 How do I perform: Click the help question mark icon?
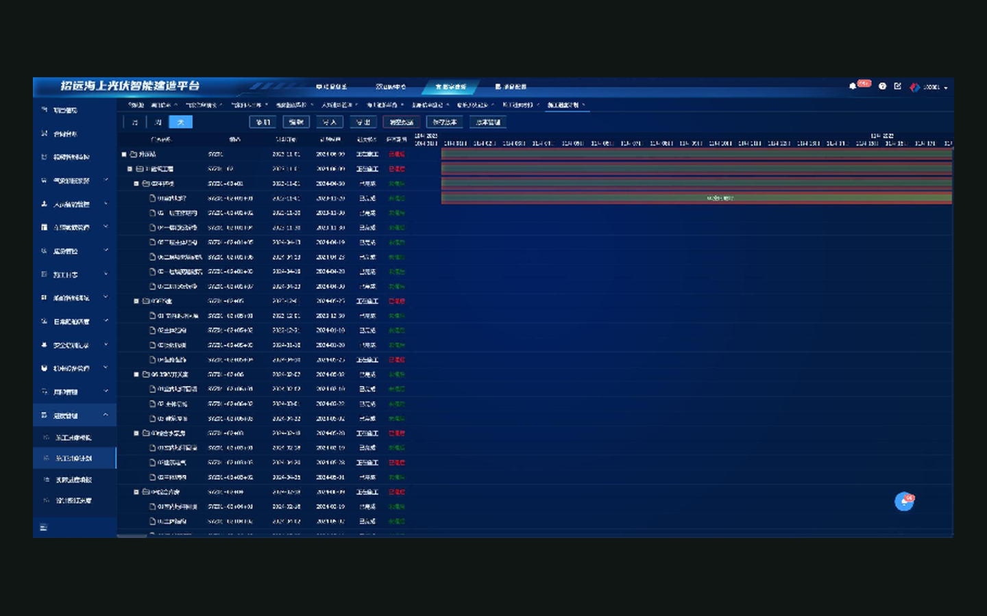tap(882, 86)
